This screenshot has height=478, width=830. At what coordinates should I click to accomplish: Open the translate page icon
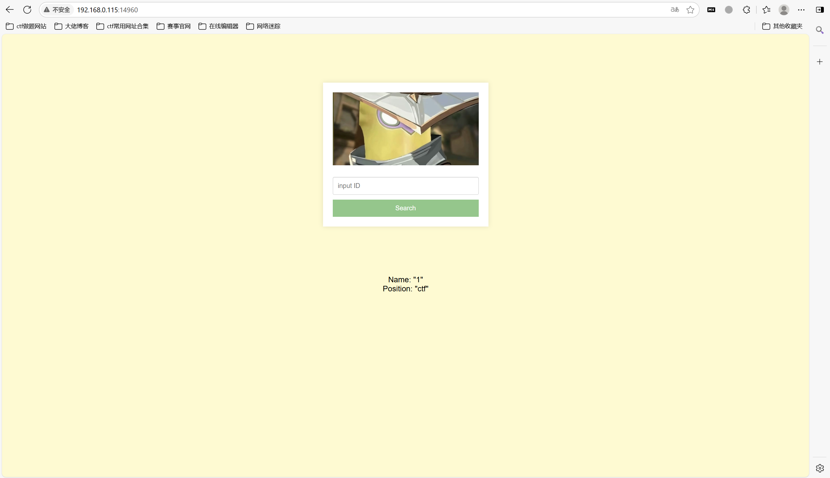[675, 10]
